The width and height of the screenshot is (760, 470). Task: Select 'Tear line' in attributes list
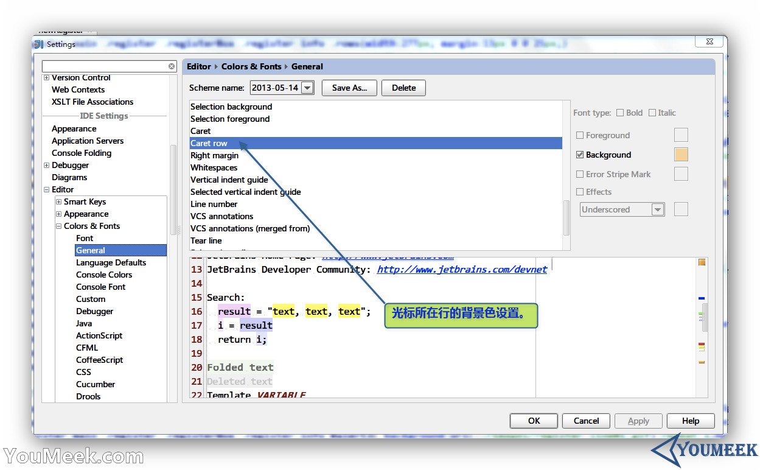click(375, 240)
